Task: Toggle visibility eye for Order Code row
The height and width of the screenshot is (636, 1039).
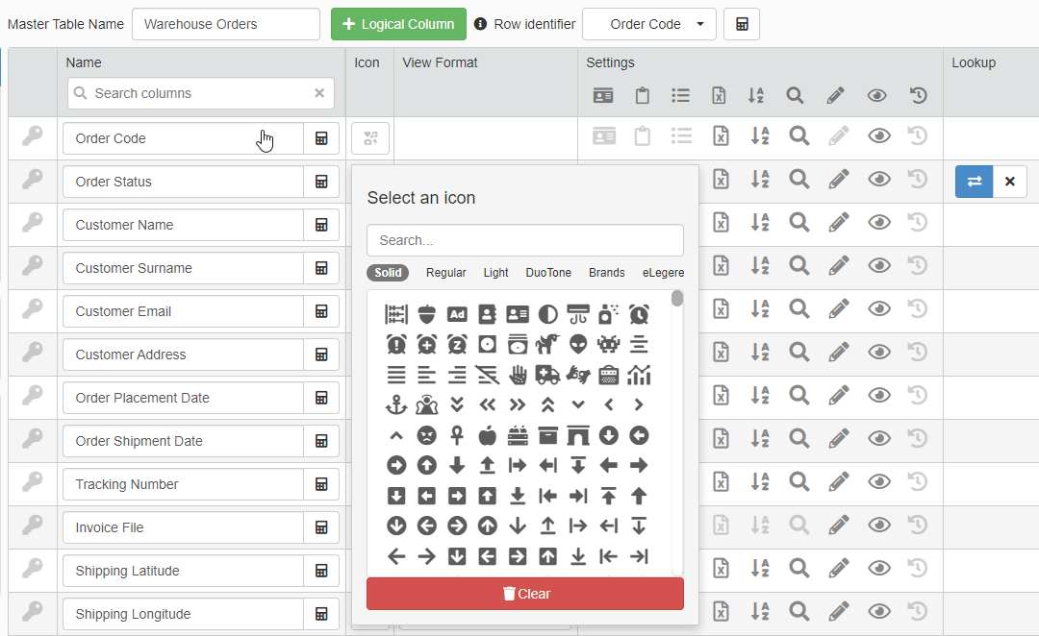Action: click(878, 136)
